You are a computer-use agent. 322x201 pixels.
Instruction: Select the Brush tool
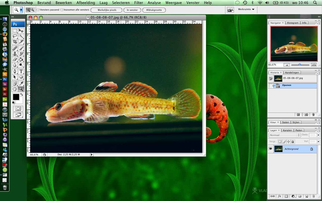click(21, 48)
